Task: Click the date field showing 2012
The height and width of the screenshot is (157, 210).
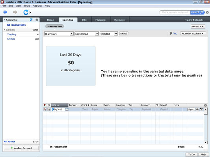Action: click(58, 110)
